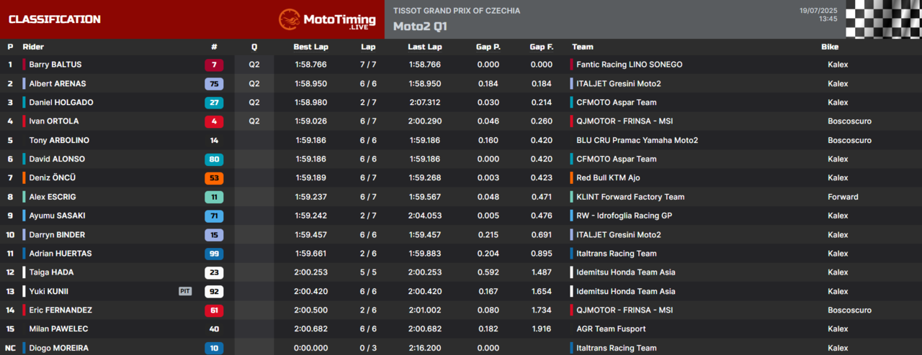Click Daniel Holgado number 27 badge
Image resolution: width=922 pixels, height=355 pixels.
(214, 102)
